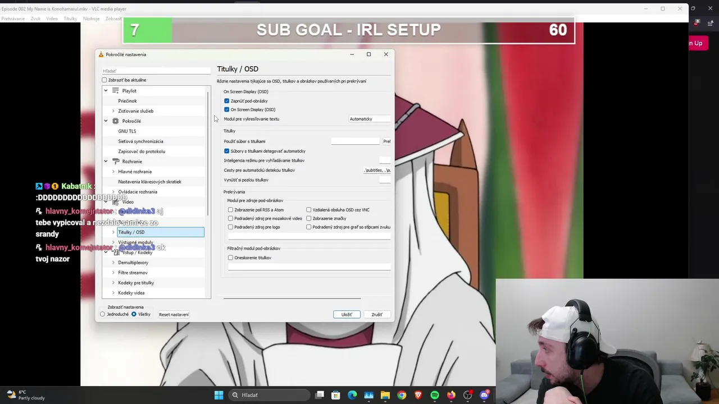This screenshot has height=404, width=719.
Task: Open the Zobraziť menu in VLC
Action: point(113,19)
